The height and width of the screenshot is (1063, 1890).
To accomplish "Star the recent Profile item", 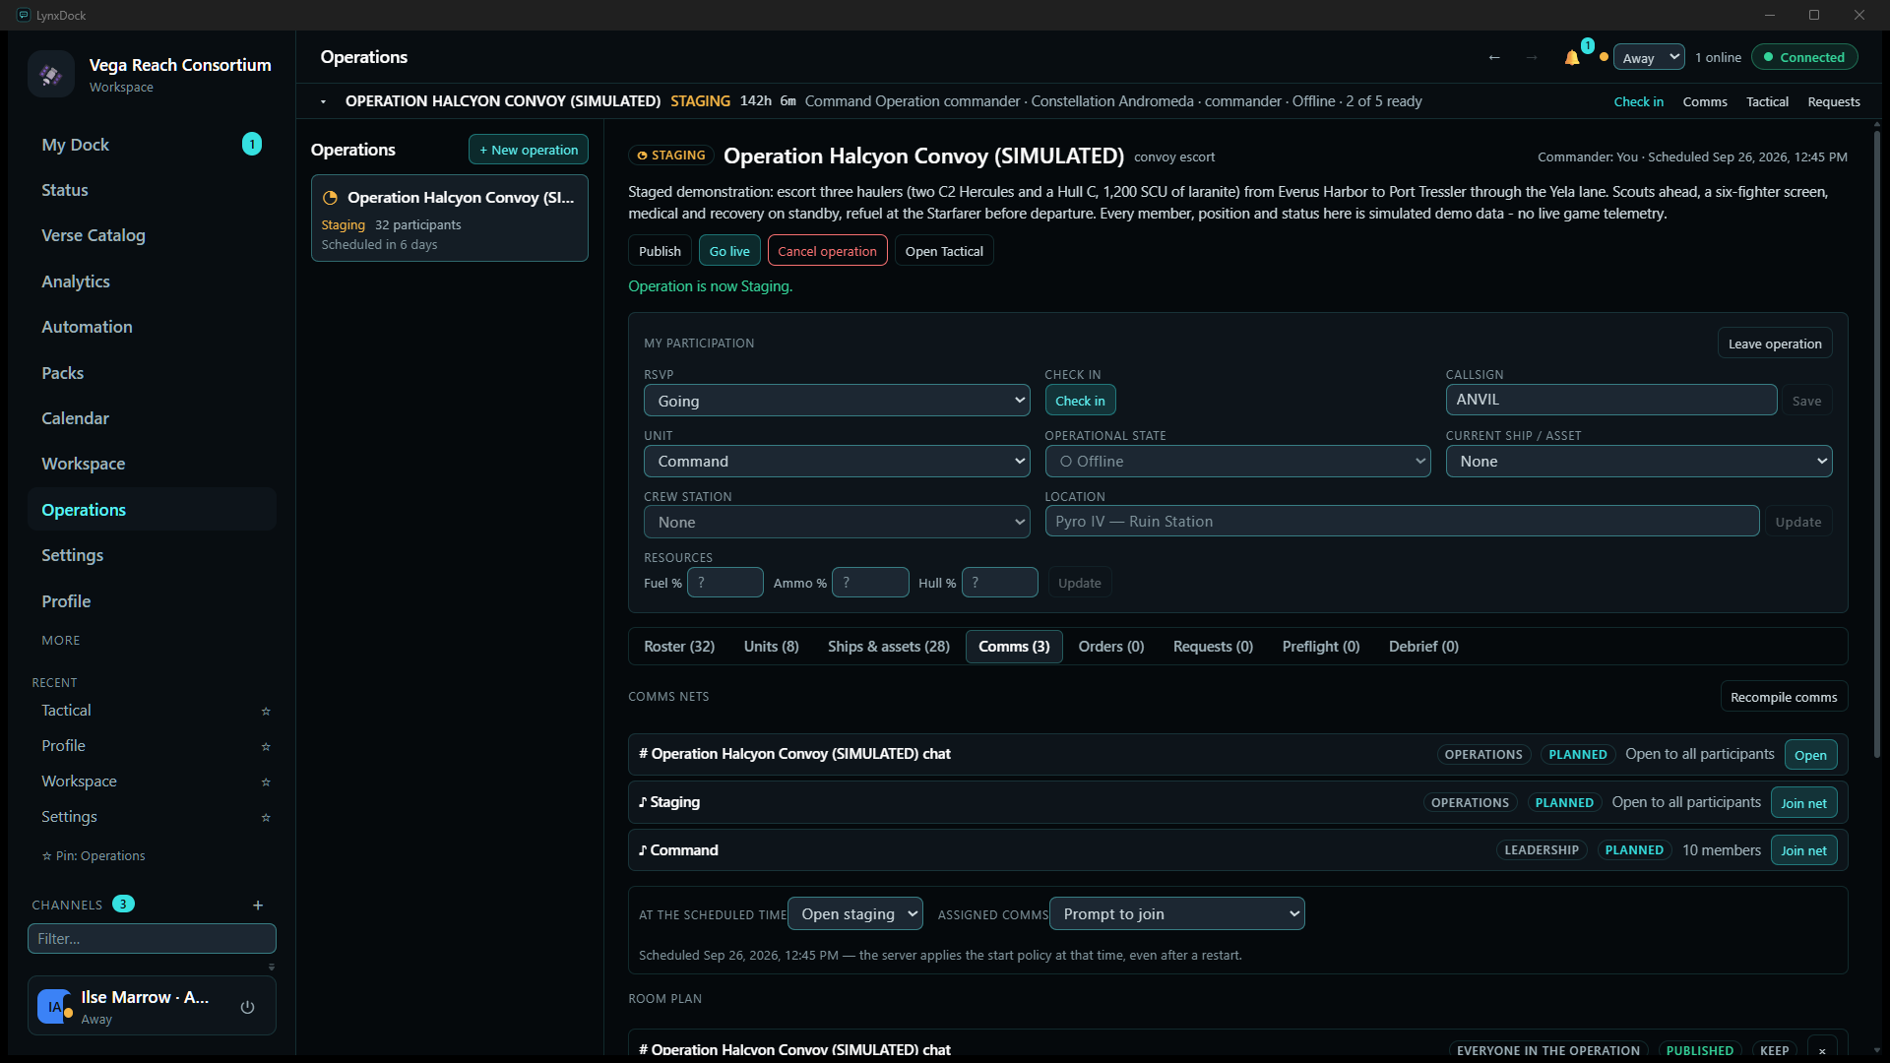I will (266, 746).
